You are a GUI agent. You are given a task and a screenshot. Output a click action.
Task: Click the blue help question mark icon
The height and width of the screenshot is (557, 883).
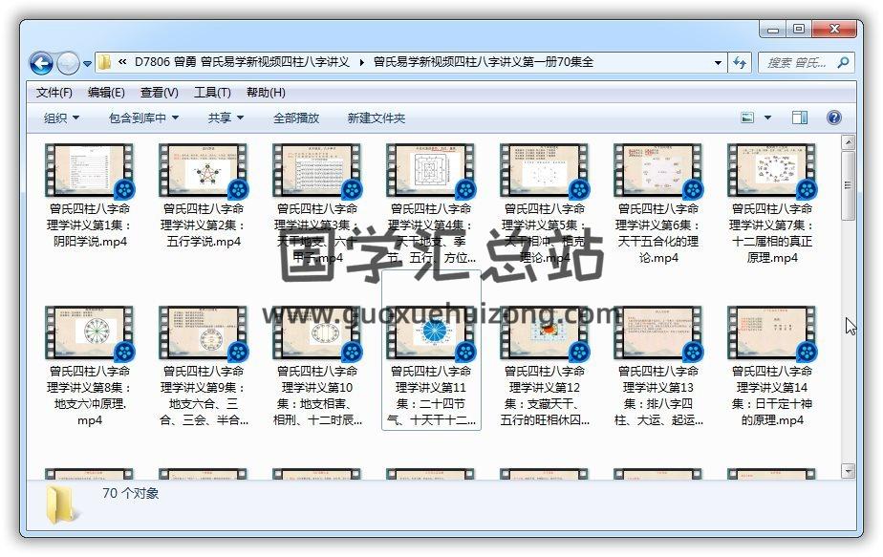(x=834, y=118)
